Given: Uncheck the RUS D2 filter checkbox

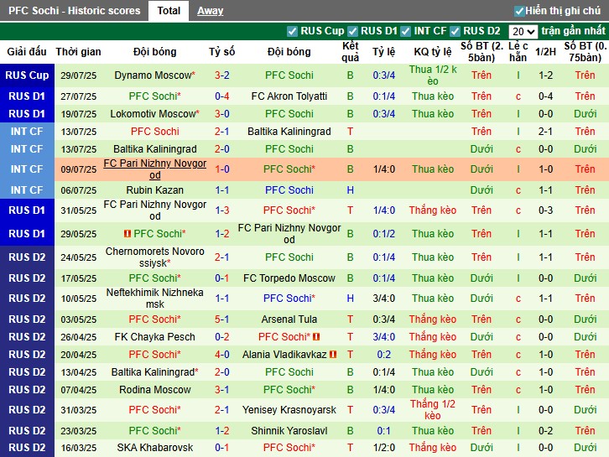Looking at the screenshot, I should click(x=455, y=31).
